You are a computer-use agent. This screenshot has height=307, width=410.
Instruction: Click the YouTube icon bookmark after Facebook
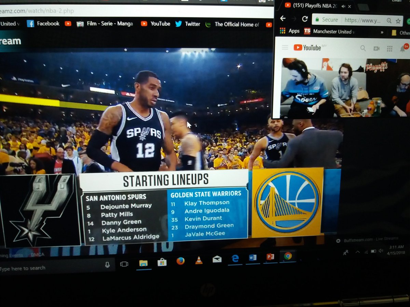coord(68,24)
